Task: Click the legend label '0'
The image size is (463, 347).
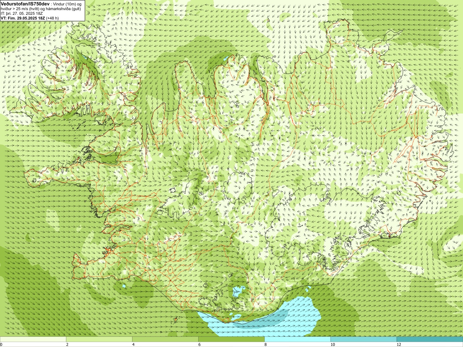Action: click(1, 344)
